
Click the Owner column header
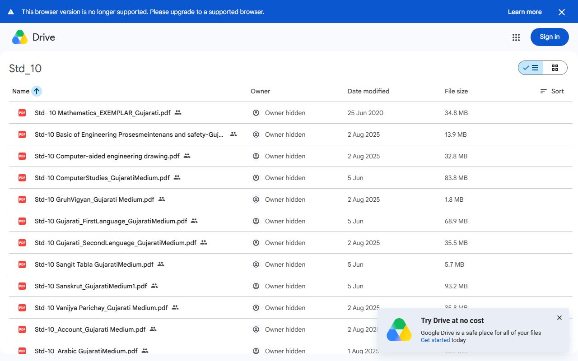[261, 91]
